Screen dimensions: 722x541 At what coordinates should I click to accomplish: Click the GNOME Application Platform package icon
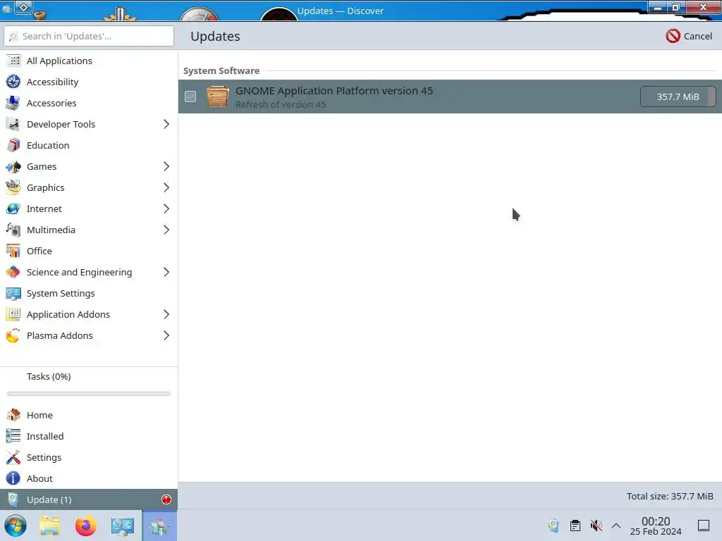(x=217, y=97)
